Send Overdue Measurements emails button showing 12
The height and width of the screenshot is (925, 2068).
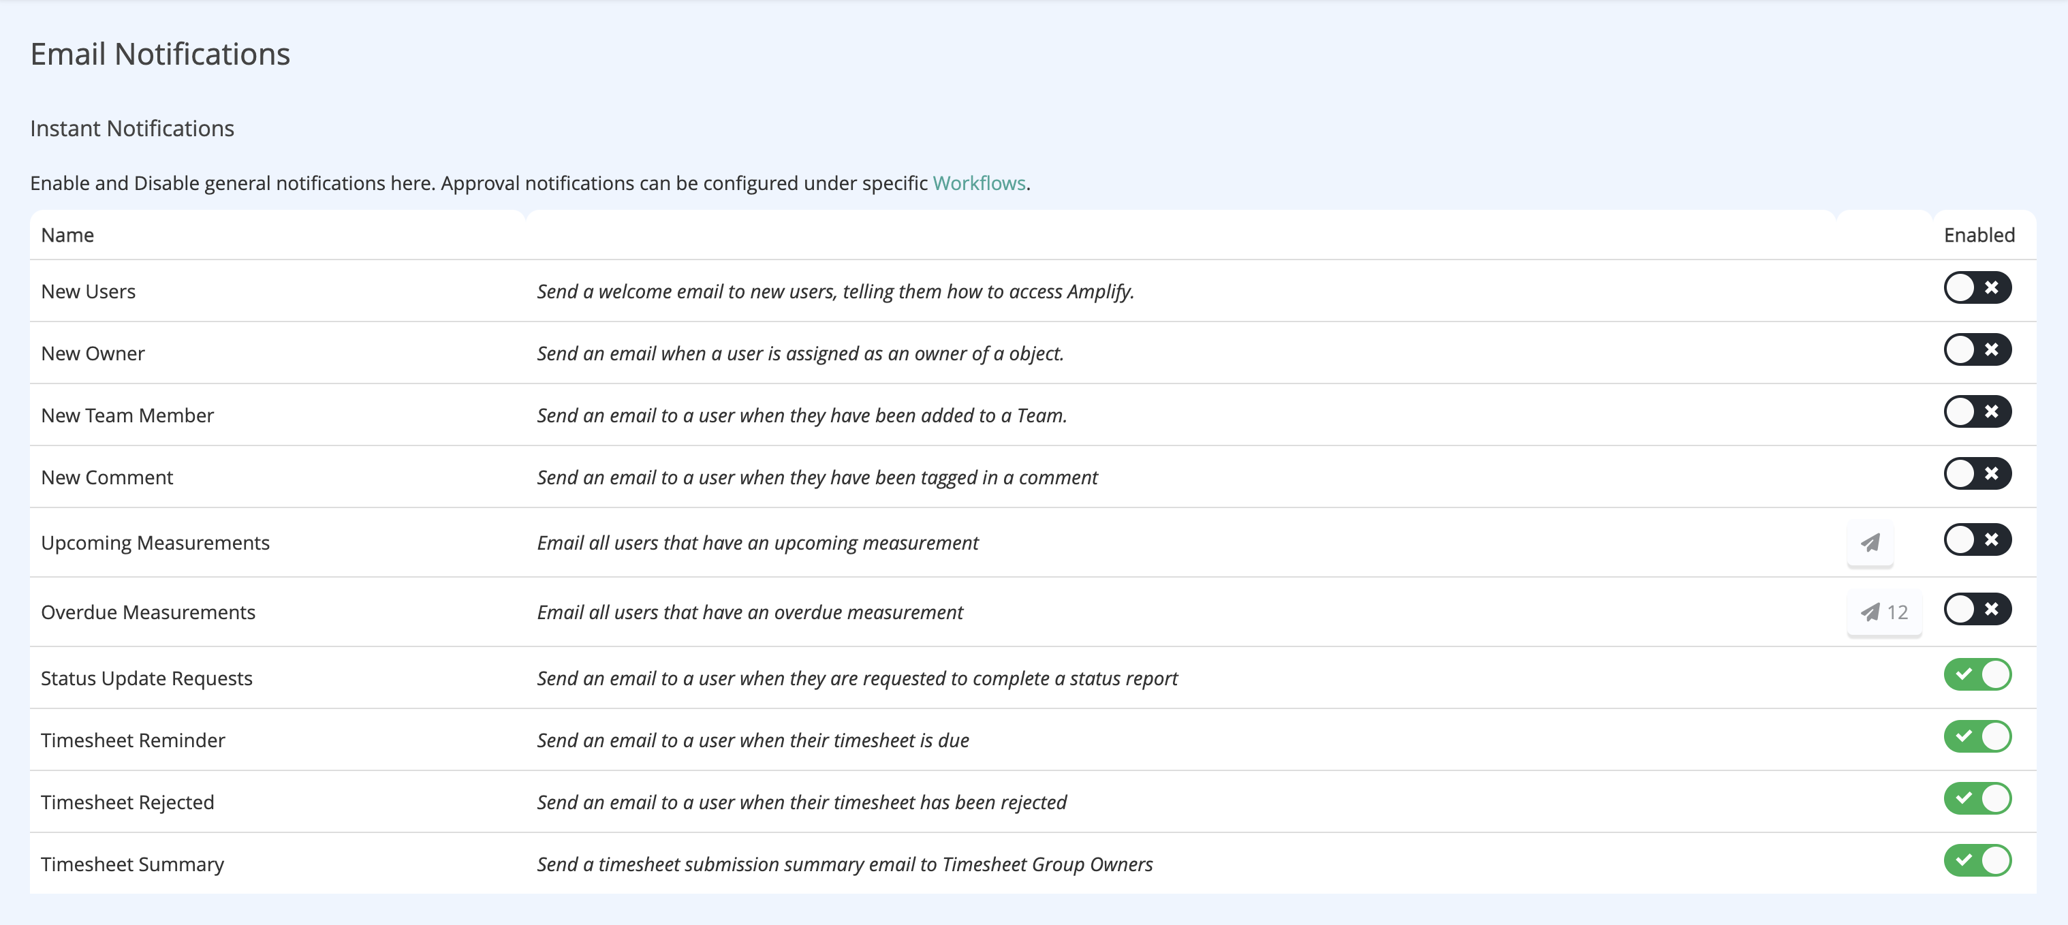click(x=1883, y=612)
